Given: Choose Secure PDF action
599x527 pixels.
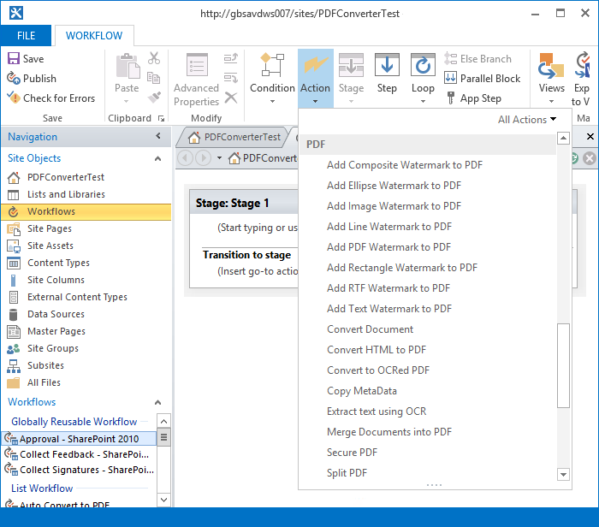Looking at the screenshot, I should click(x=352, y=453).
